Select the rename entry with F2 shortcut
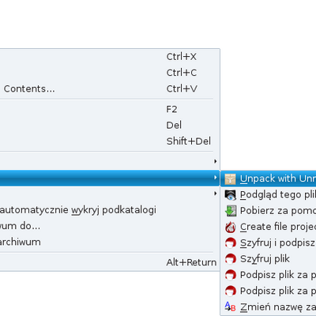Viewport: 316px width, 316px height. tap(109, 109)
